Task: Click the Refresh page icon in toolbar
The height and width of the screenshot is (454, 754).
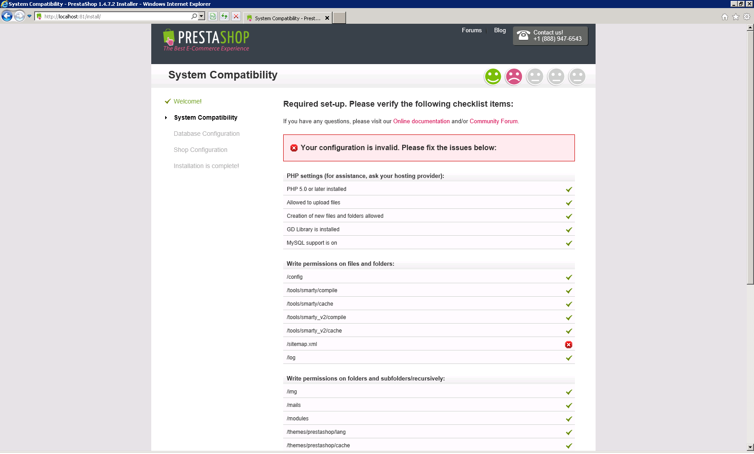Action: [x=224, y=17]
